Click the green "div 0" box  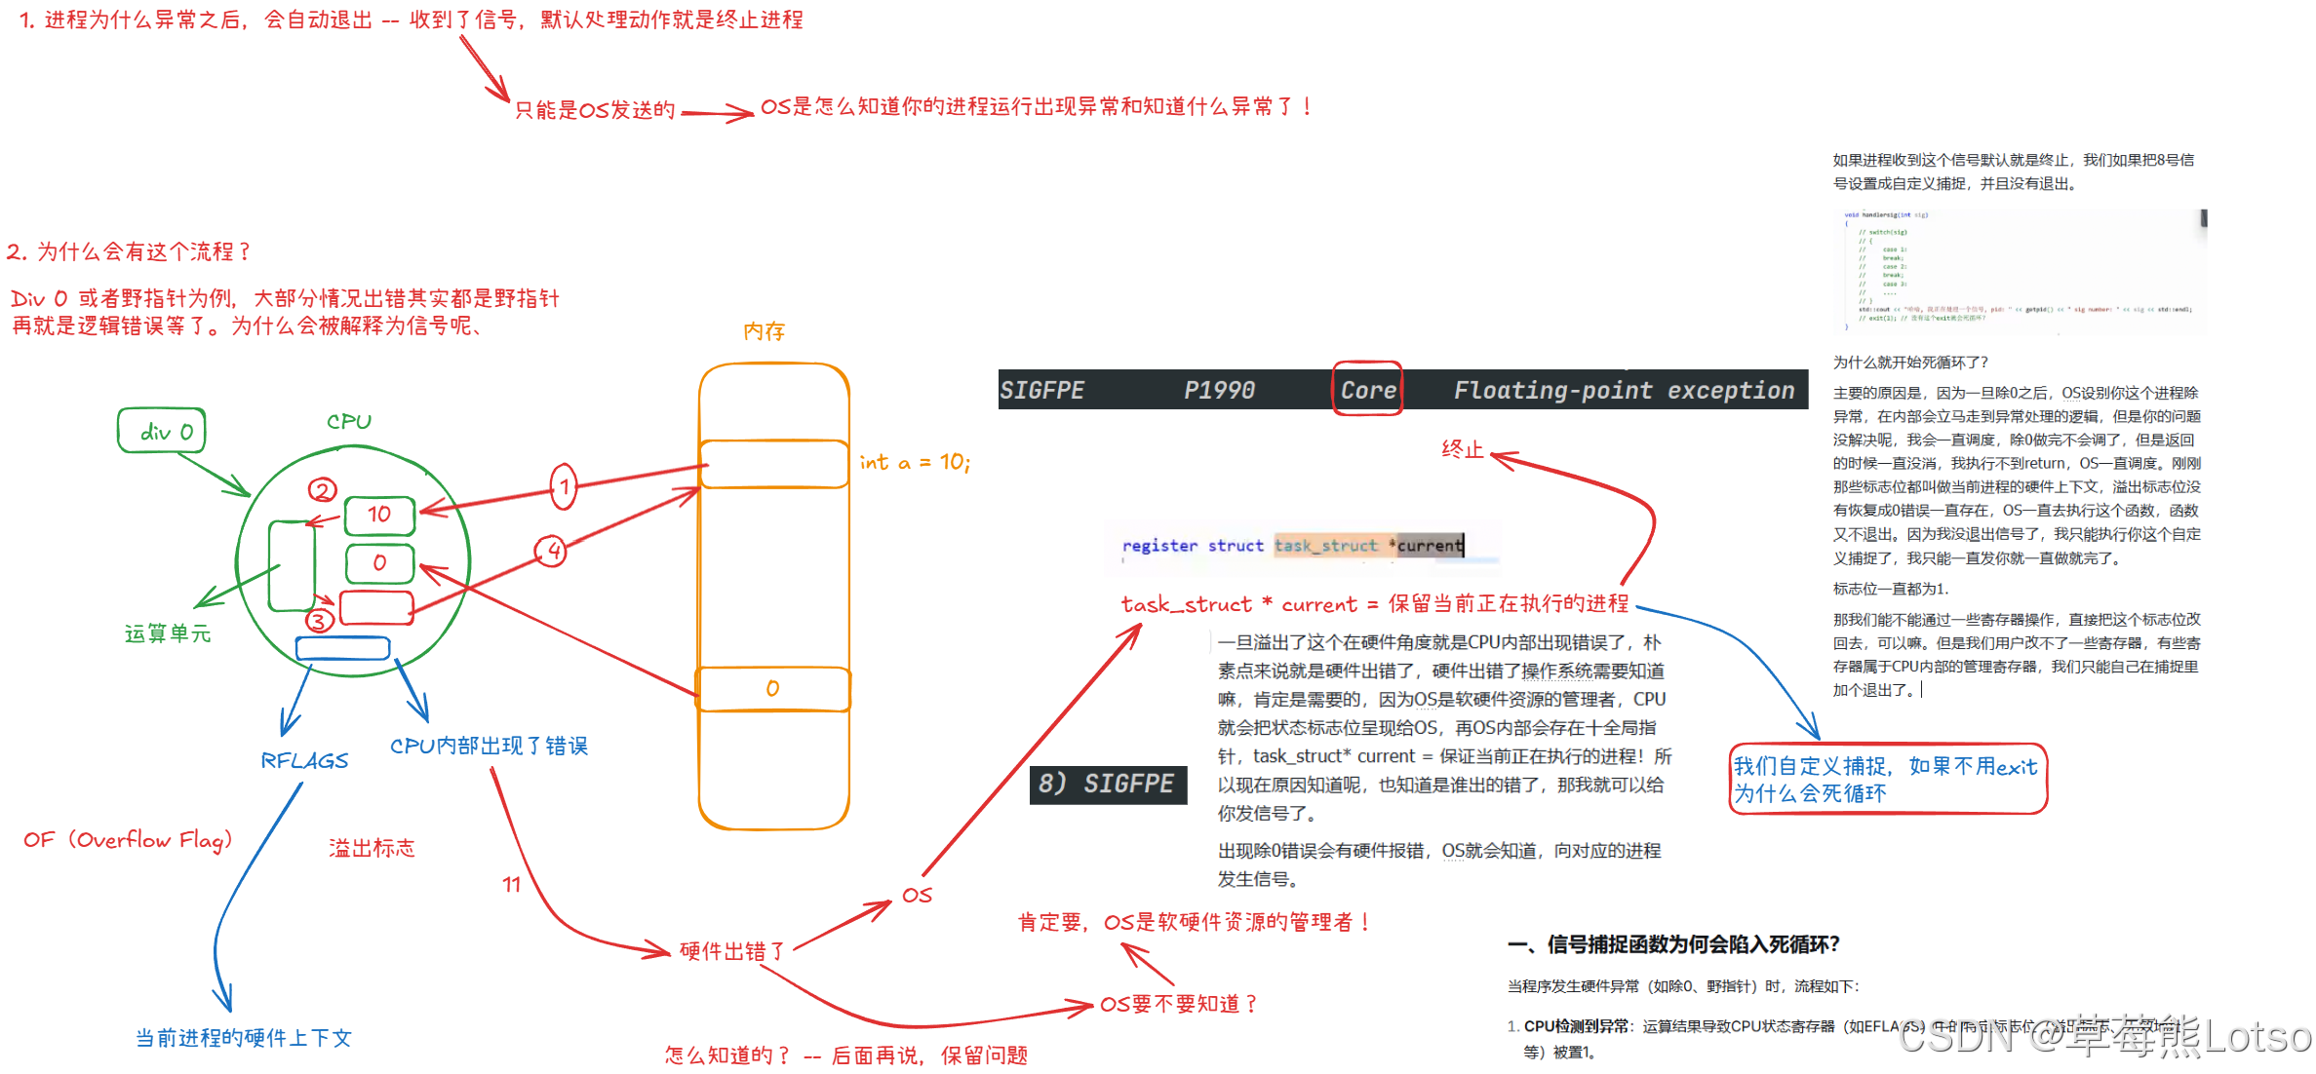tap(162, 431)
